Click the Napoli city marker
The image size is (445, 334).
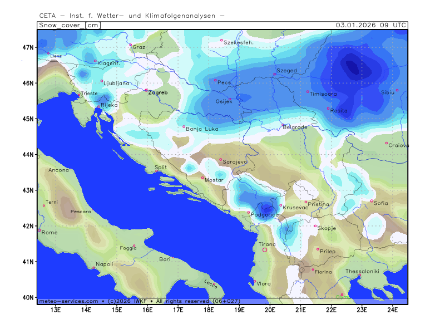[93, 268]
